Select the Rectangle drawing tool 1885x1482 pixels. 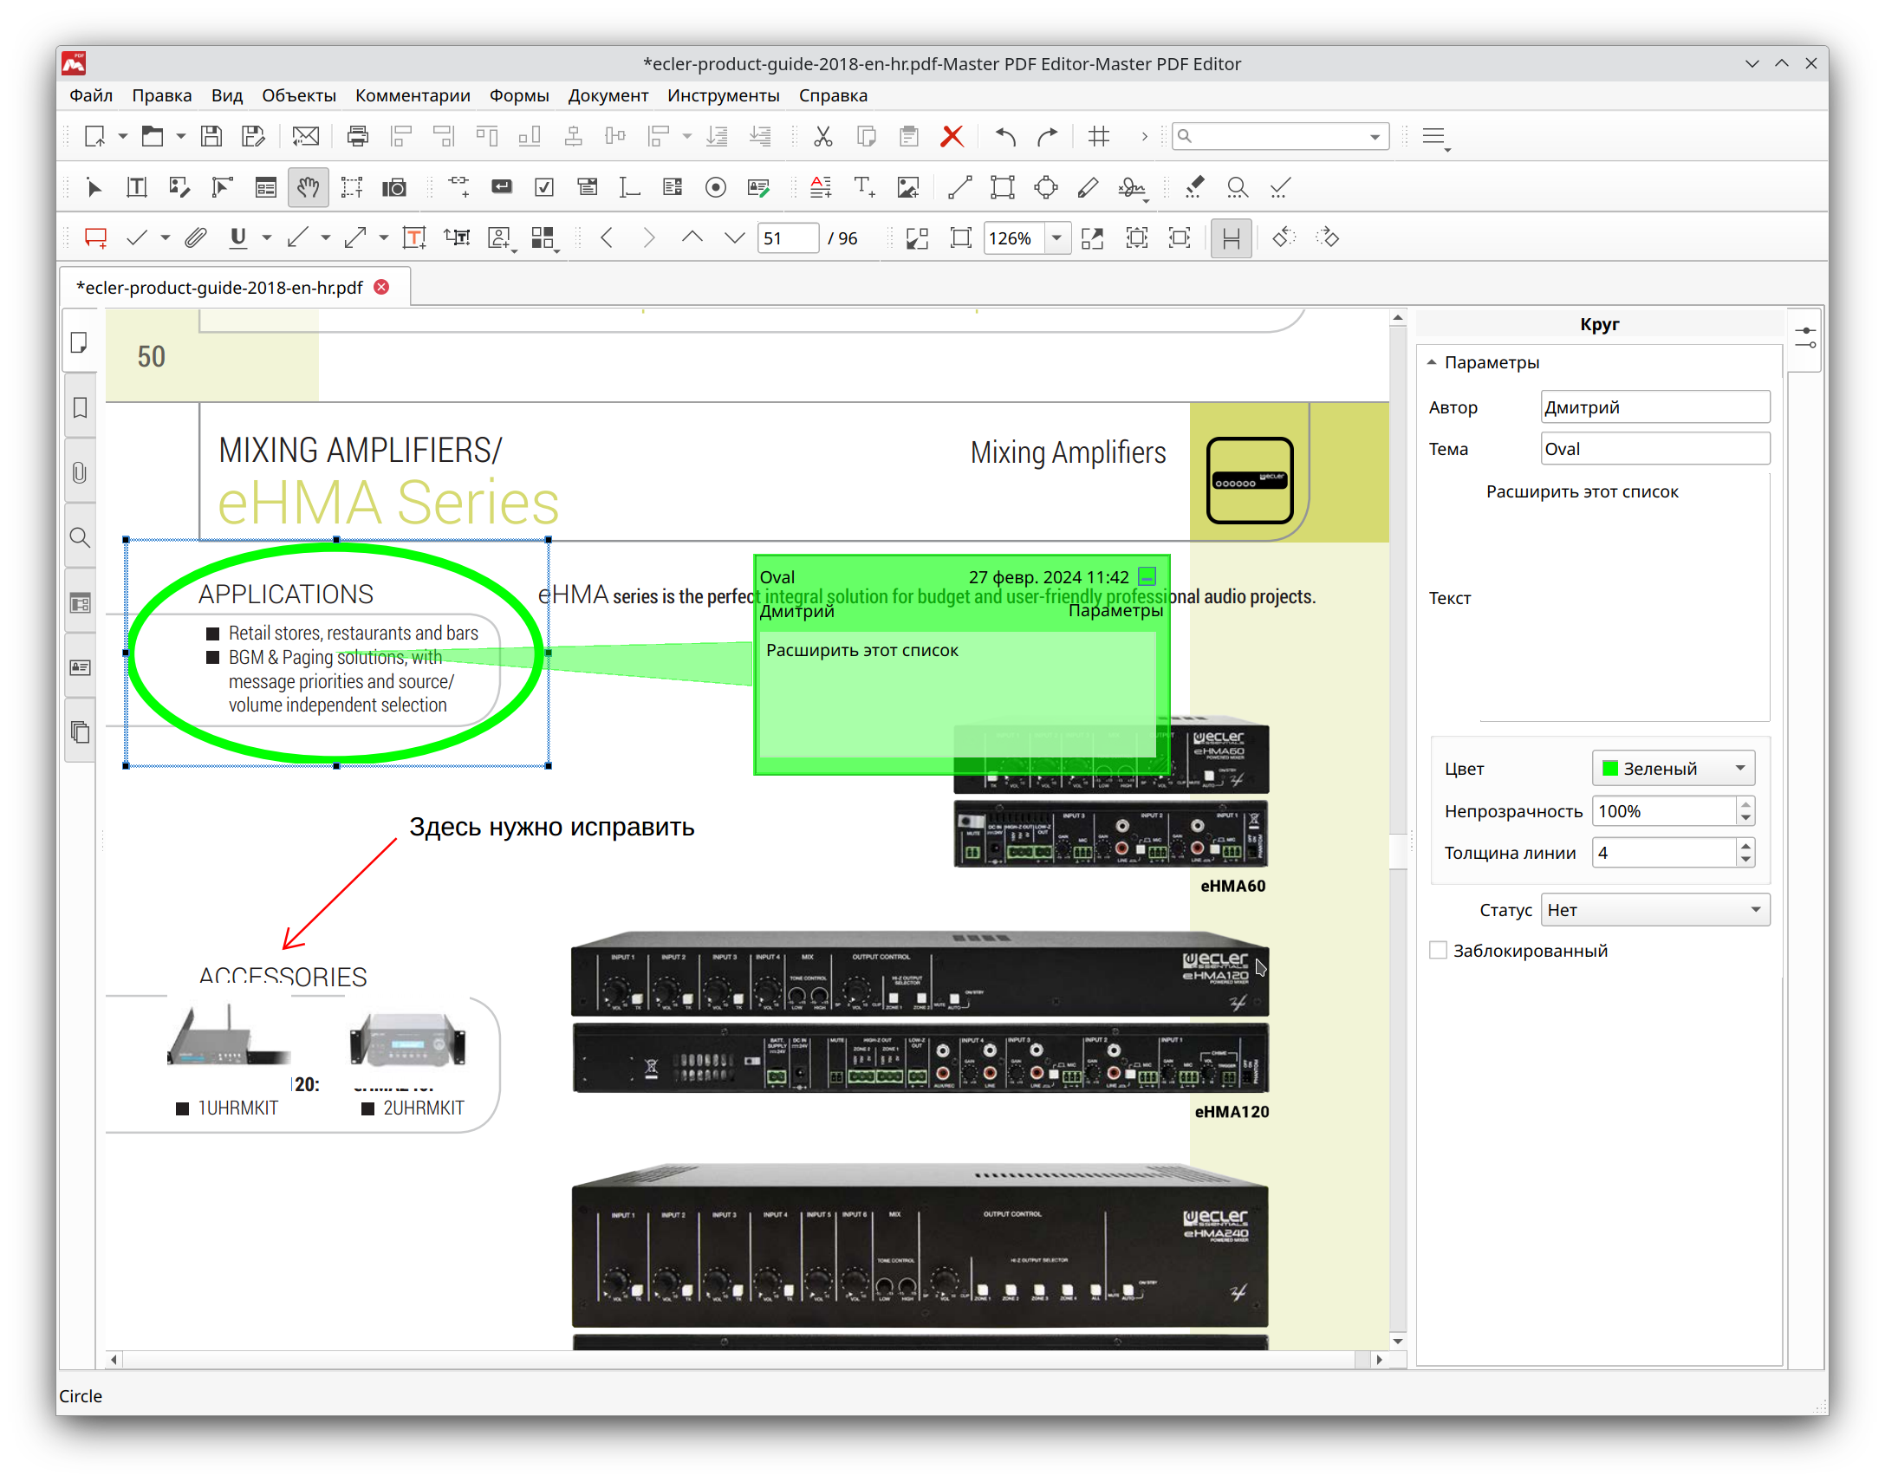click(x=1003, y=187)
